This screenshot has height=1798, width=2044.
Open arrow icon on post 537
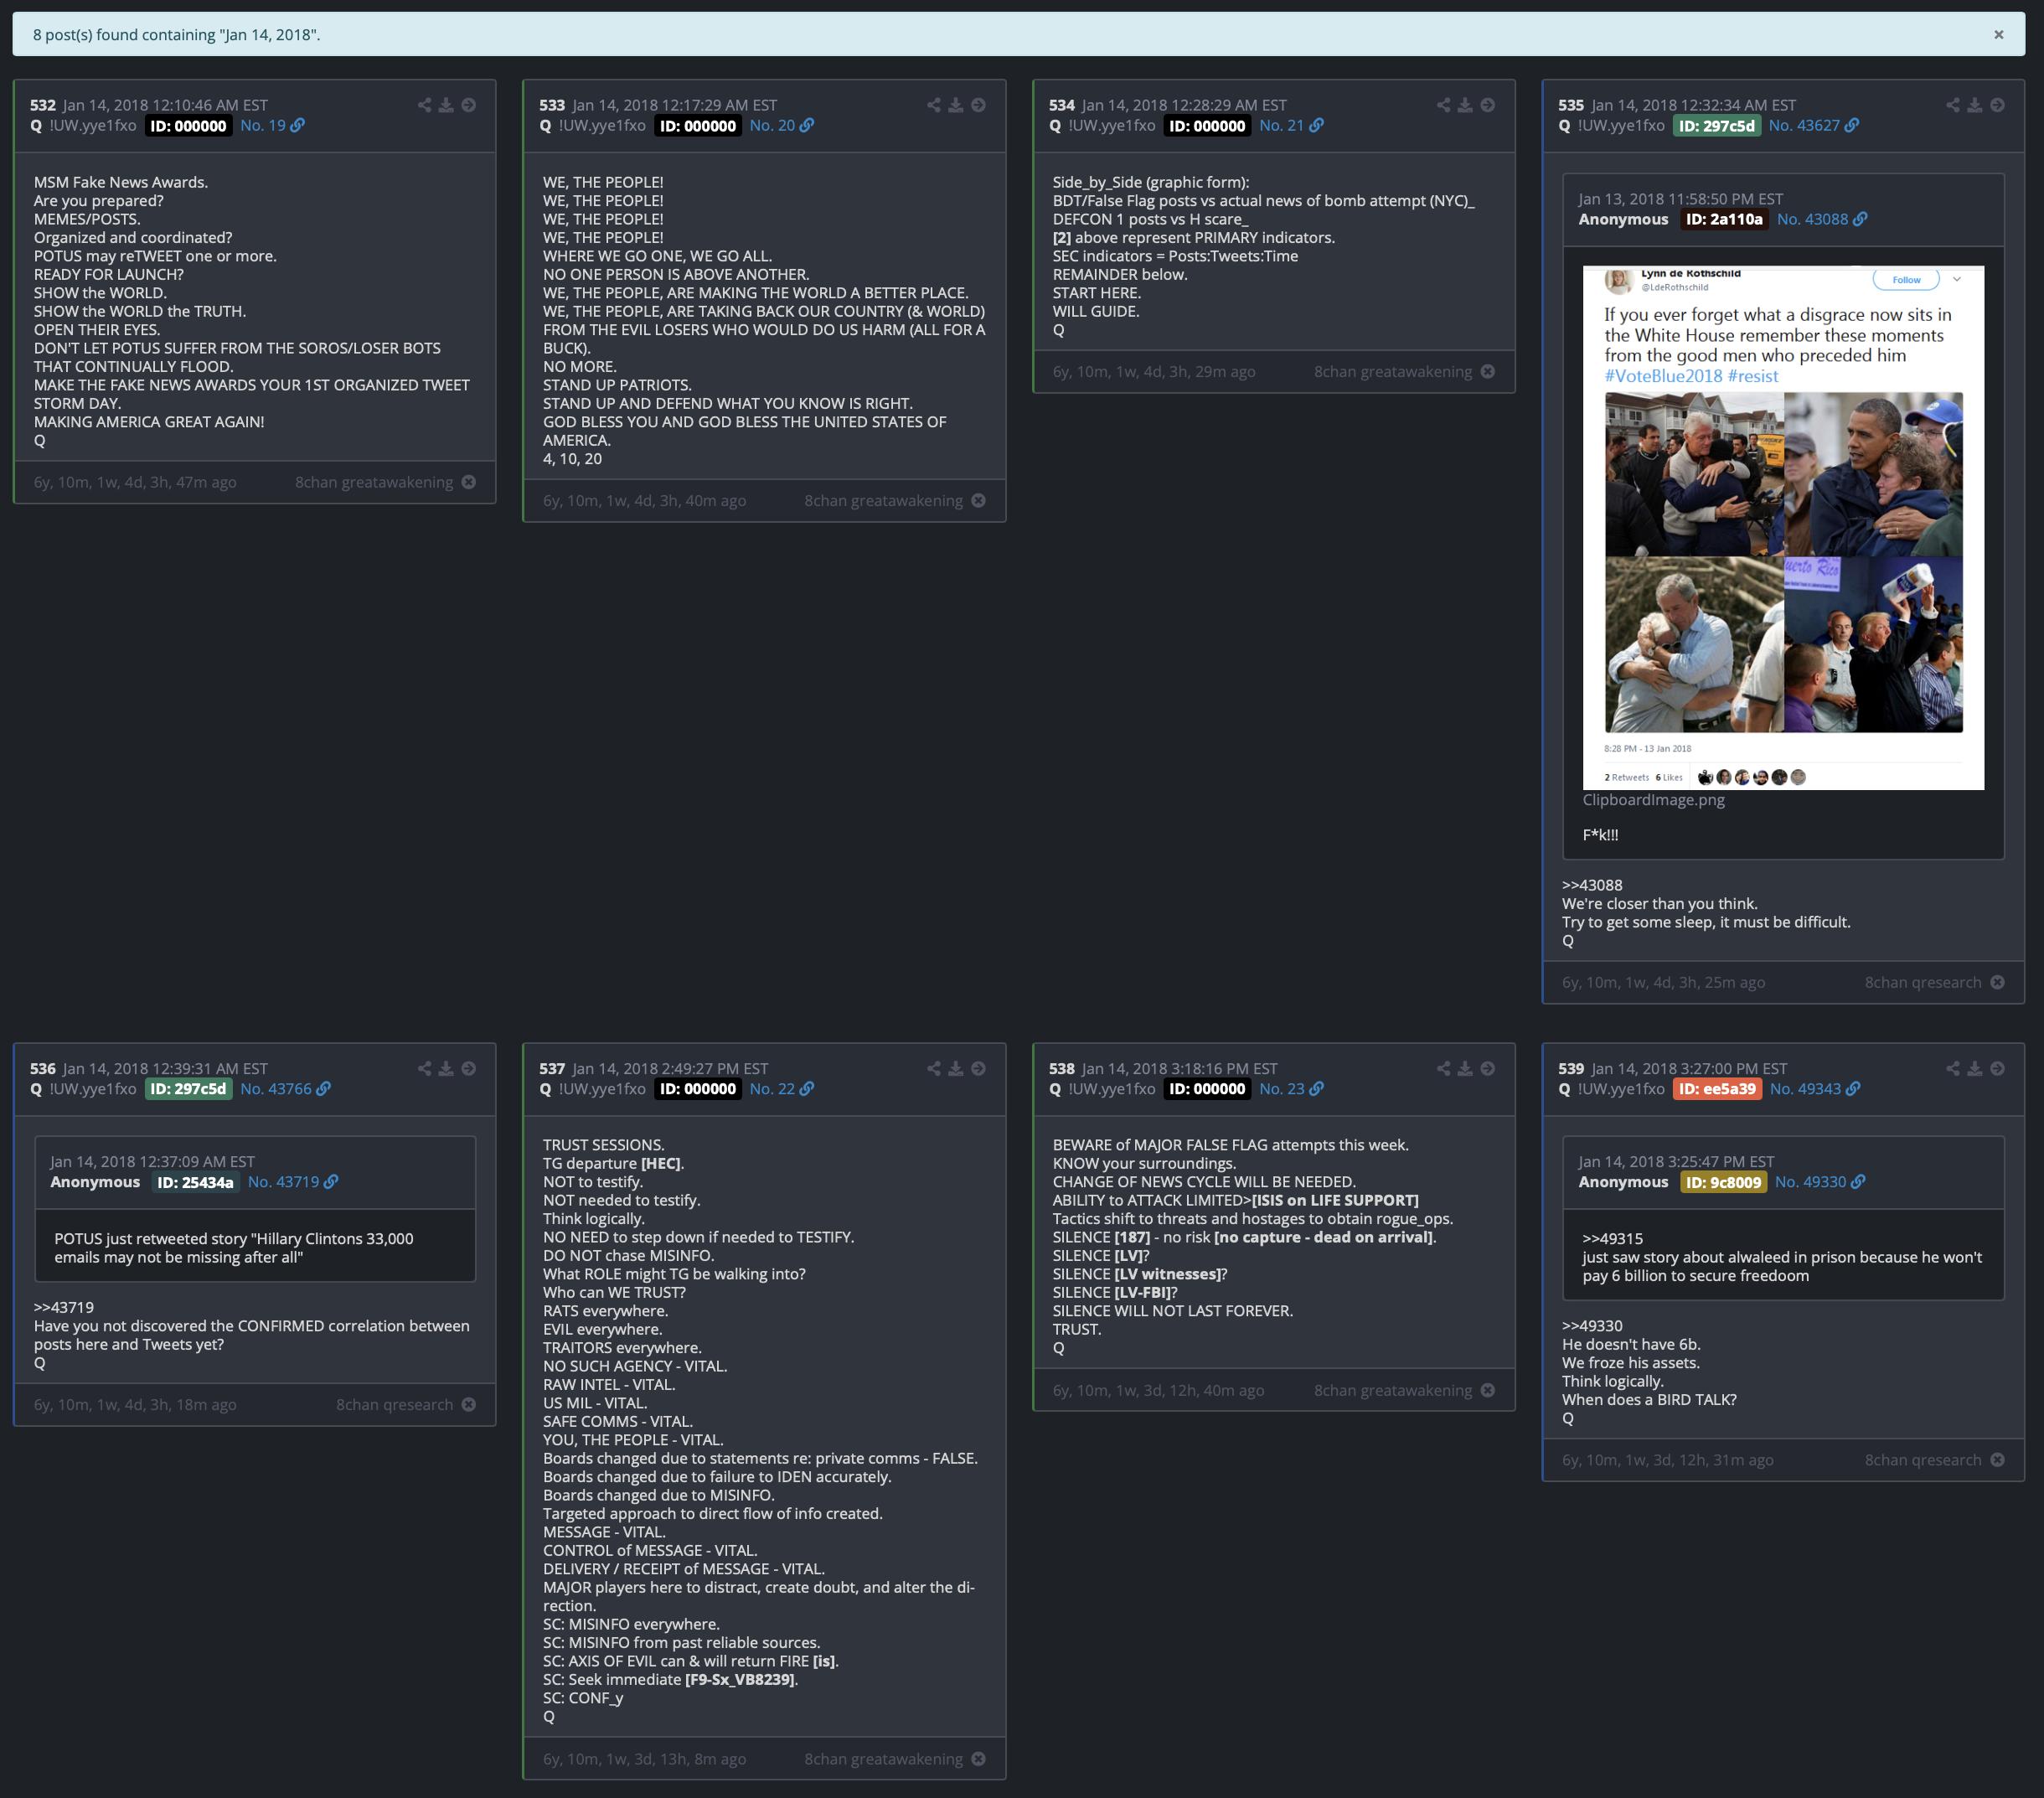point(978,1068)
